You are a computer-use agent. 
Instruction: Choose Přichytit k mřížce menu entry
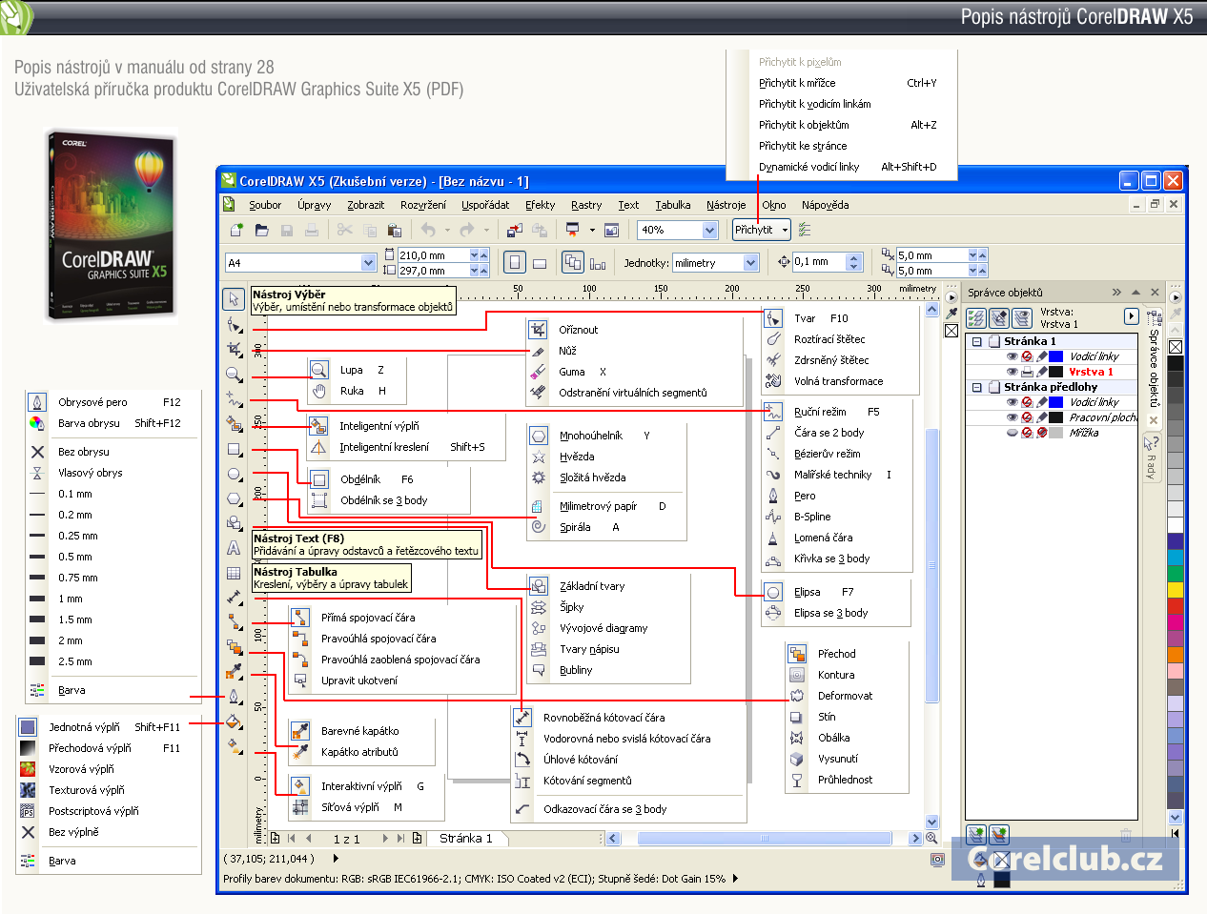click(797, 83)
